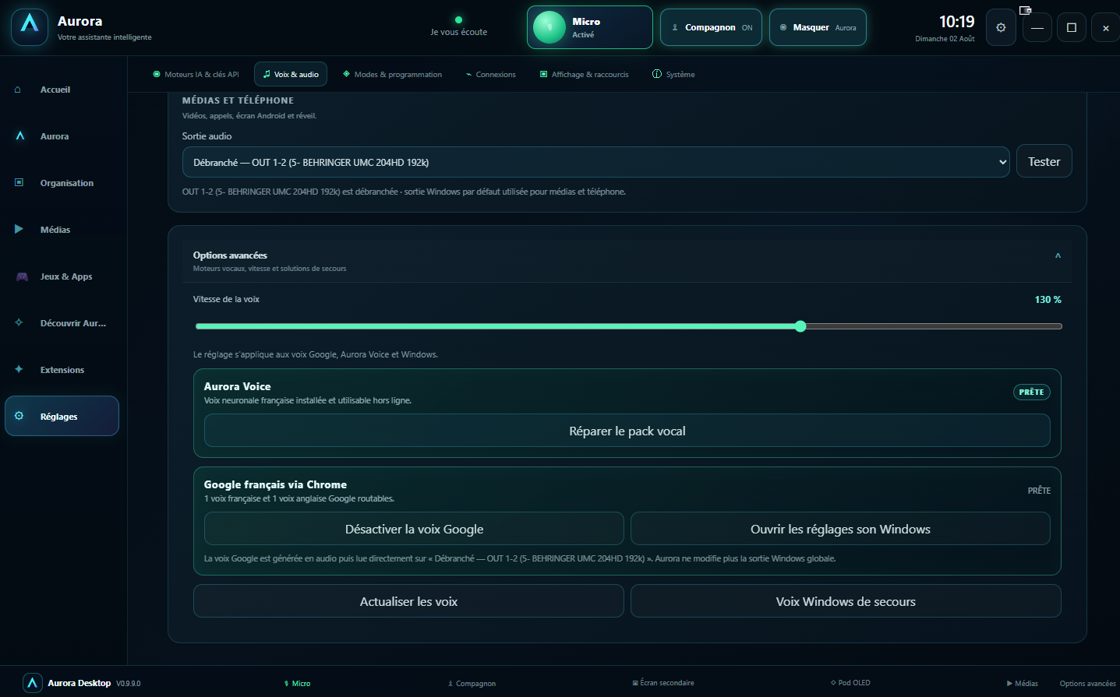This screenshot has height=697, width=1120.
Task: Toggle the Compagnon ON switch
Action: coord(711,27)
